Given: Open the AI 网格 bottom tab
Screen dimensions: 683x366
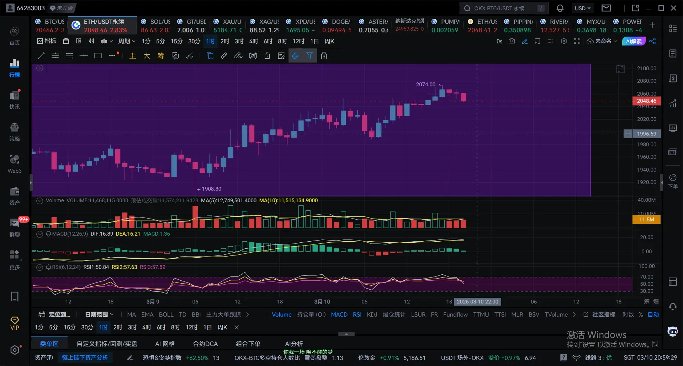Looking at the screenshot, I should coord(165,344).
